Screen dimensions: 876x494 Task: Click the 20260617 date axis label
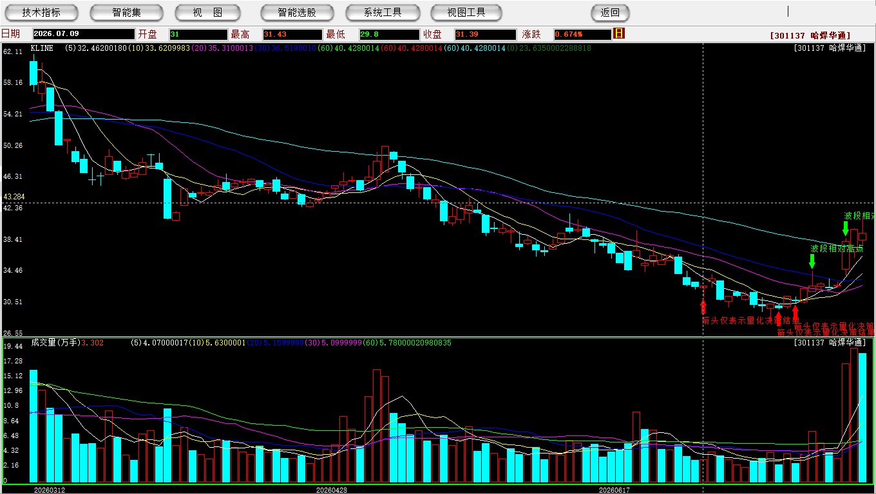pyautogui.click(x=614, y=490)
